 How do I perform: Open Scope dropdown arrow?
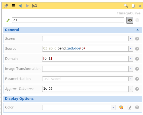click(131, 39)
